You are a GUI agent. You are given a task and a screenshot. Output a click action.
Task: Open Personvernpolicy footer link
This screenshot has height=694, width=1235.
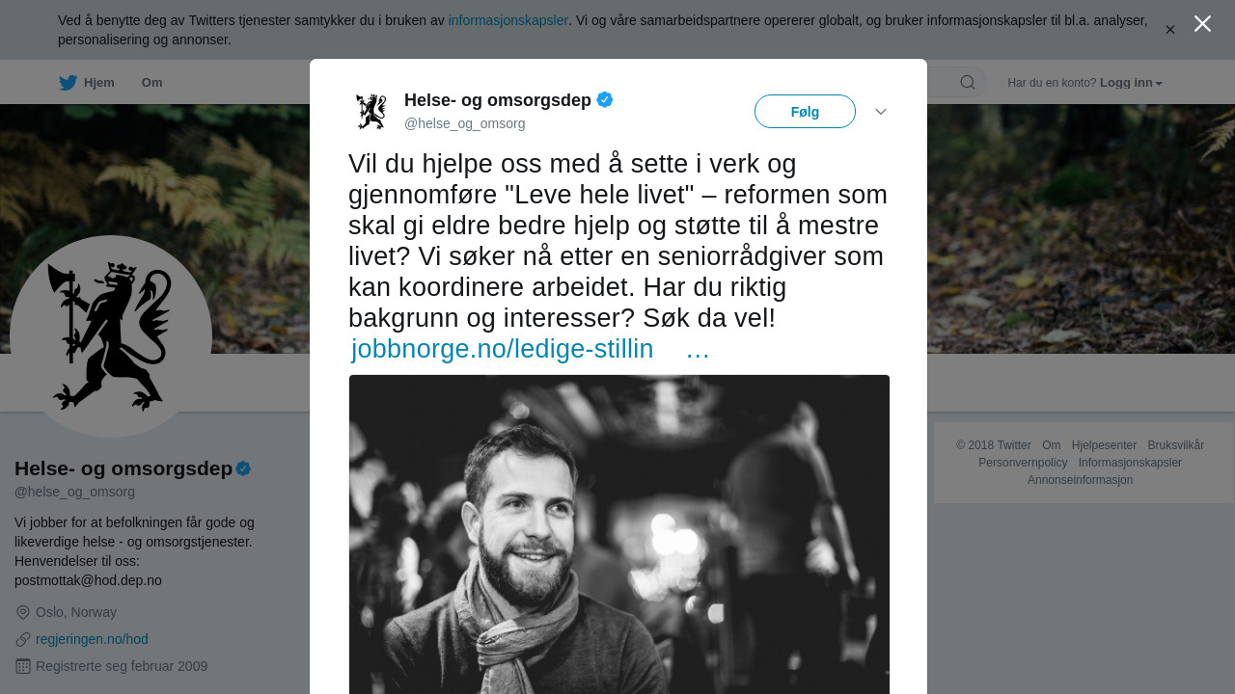coord(1023,463)
